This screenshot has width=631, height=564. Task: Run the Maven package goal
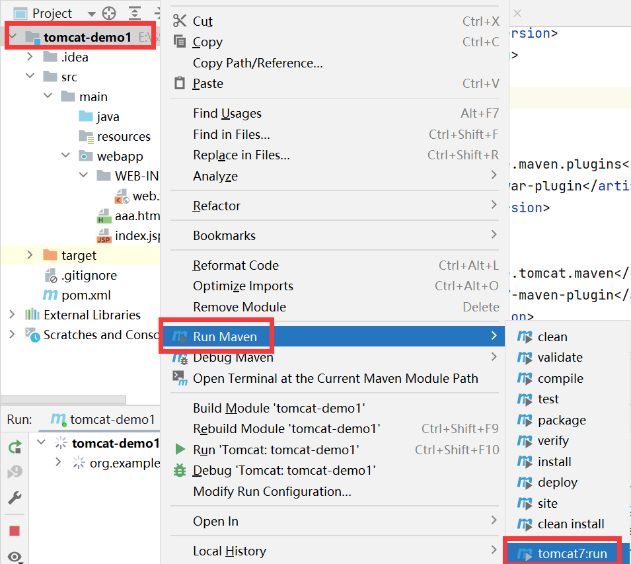coord(568,420)
